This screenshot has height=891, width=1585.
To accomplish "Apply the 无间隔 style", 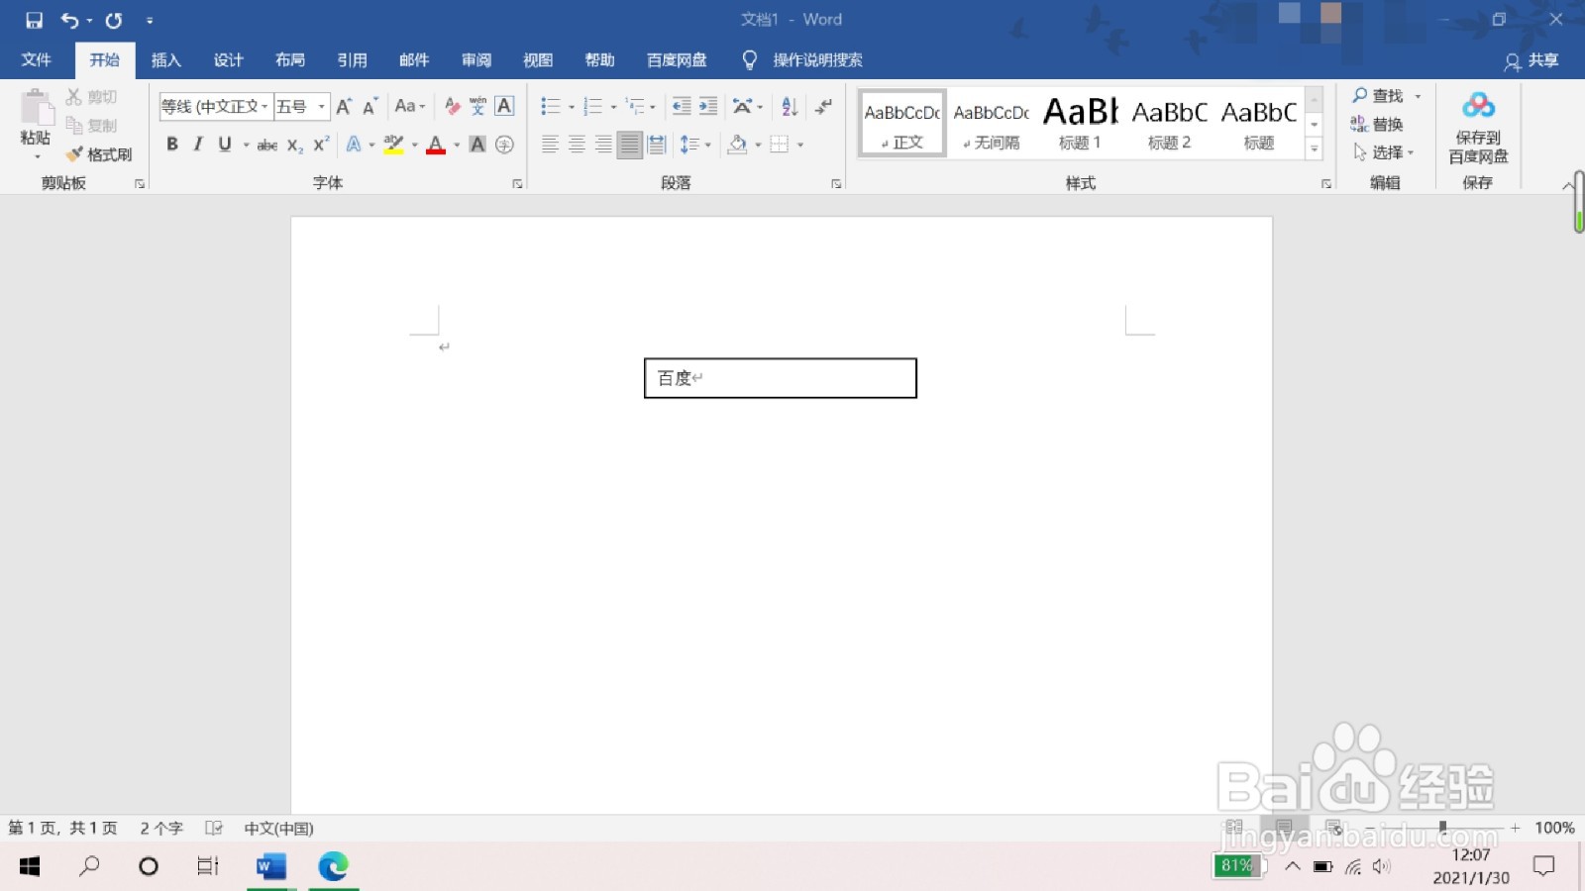I will tap(991, 124).
